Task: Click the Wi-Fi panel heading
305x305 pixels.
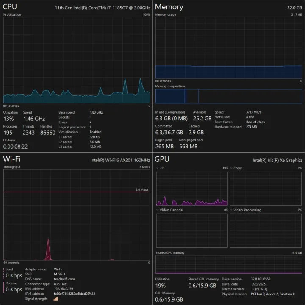Action: (x=12, y=159)
